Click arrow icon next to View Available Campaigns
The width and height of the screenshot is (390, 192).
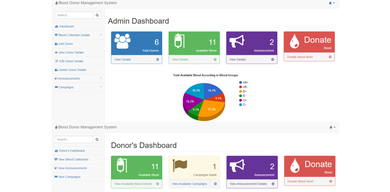pos(215,184)
